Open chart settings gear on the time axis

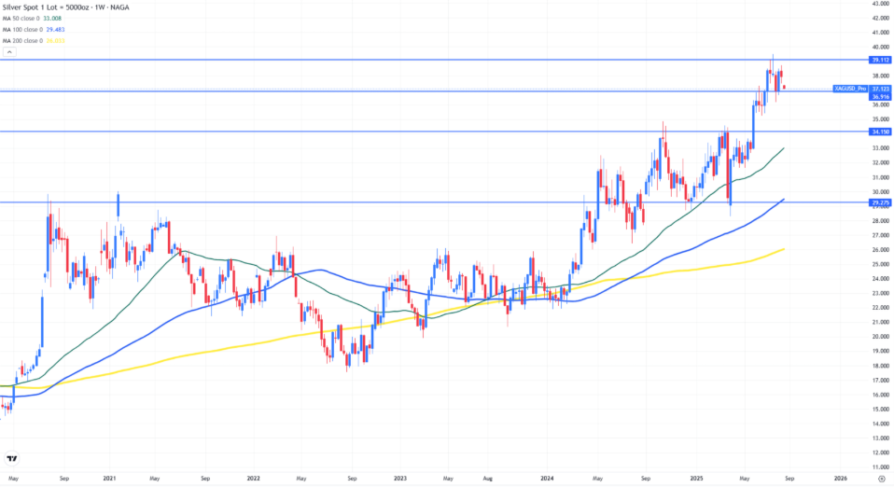coord(882,479)
